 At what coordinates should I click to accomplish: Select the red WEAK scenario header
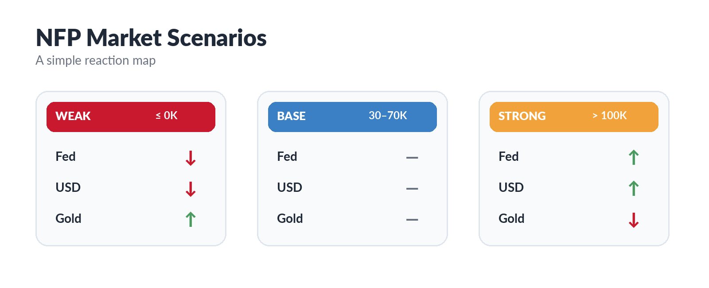[x=131, y=117]
